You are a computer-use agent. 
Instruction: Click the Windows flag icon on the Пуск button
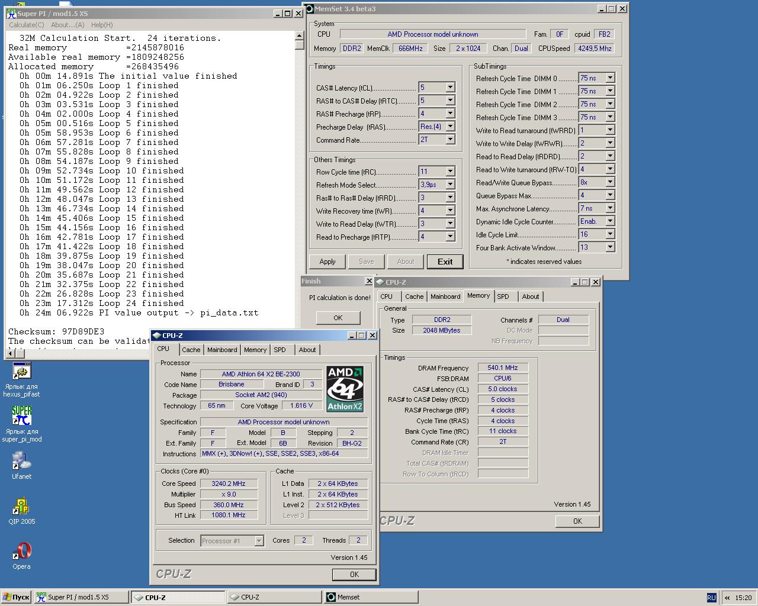point(7,597)
